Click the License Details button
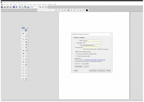 tap(79, 66)
